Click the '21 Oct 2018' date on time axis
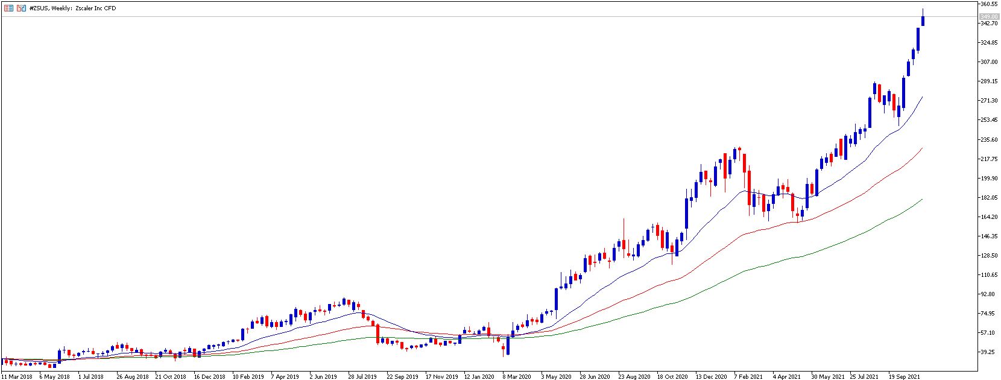The width and height of the screenshot is (1001, 380). (171, 376)
